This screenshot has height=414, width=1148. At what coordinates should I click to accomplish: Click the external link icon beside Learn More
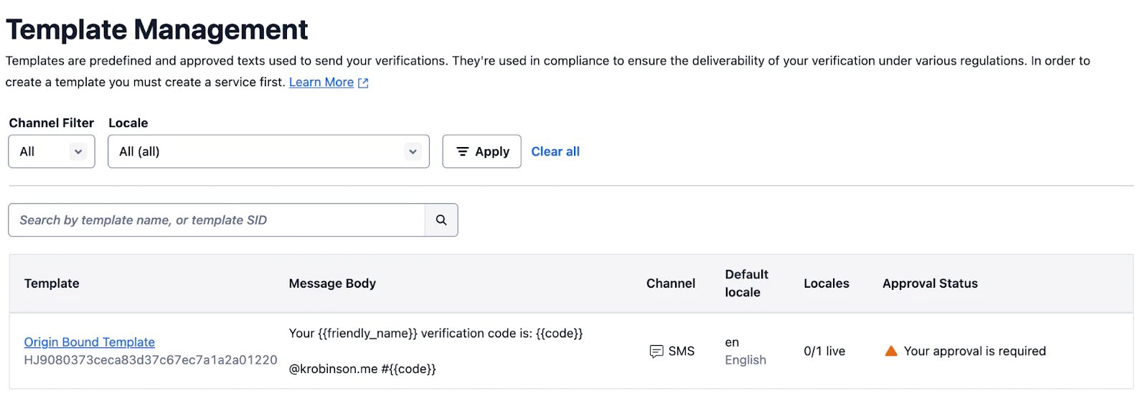pyautogui.click(x=363, y=83)
